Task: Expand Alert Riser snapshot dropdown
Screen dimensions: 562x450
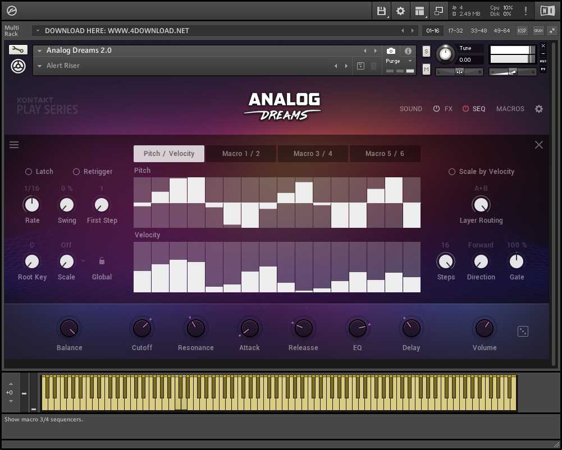Action: tap(40, 66)
